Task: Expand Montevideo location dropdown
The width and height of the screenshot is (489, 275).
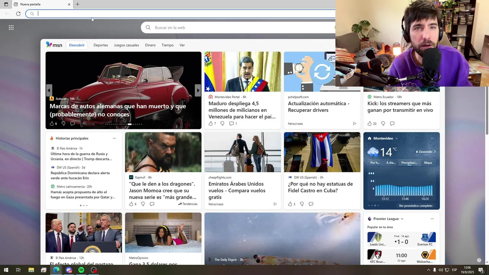Action: (x=397, y=138)
